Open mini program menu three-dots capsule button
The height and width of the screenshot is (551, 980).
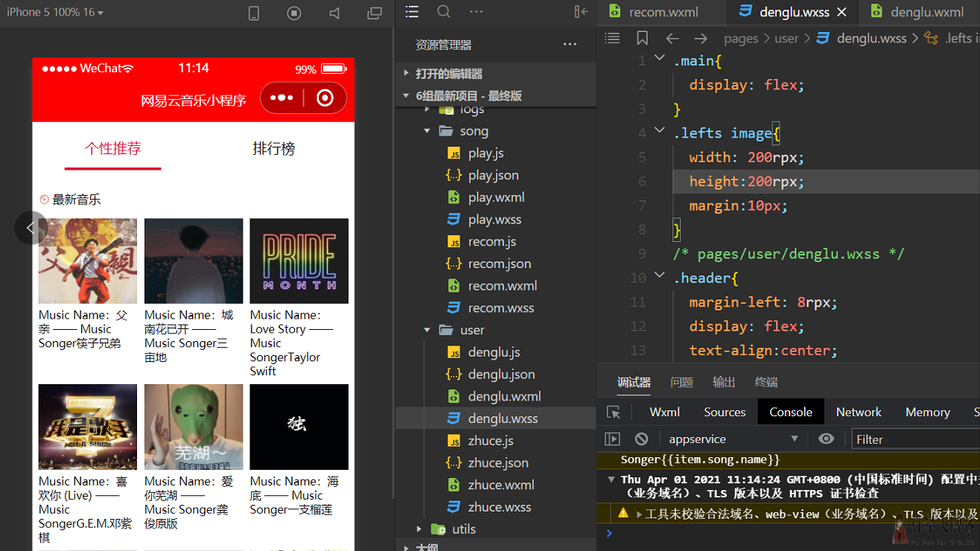[282, 98]
